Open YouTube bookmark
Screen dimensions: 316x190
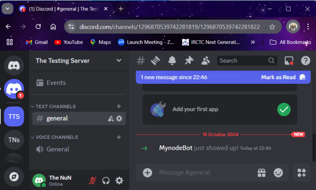pos(69,42)
